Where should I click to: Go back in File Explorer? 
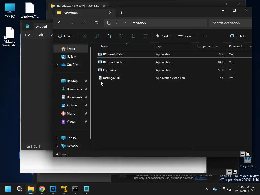60,23
